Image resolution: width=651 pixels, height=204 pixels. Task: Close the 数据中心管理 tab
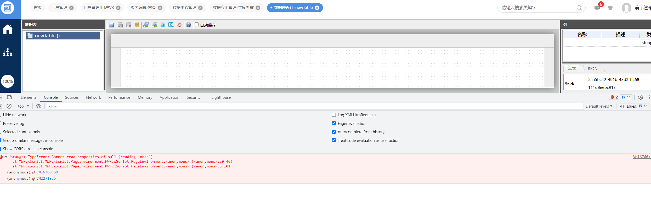(x=200, y=8)
